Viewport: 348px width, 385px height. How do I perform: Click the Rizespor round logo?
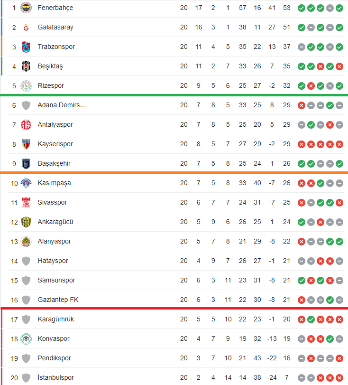click(x=26, y=86)
